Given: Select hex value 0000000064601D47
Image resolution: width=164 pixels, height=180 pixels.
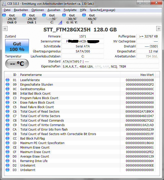Looking at the screenshot, I should (140, 116).
